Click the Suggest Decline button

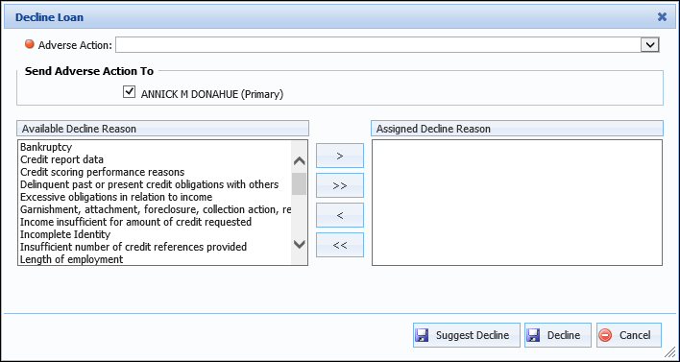(x=467, y=335)
